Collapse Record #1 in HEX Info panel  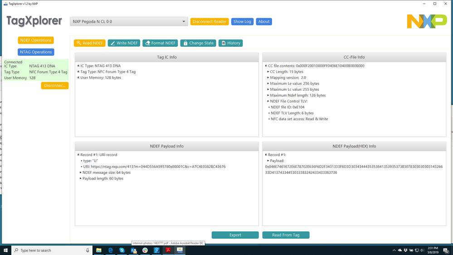[x=266, y=155]
